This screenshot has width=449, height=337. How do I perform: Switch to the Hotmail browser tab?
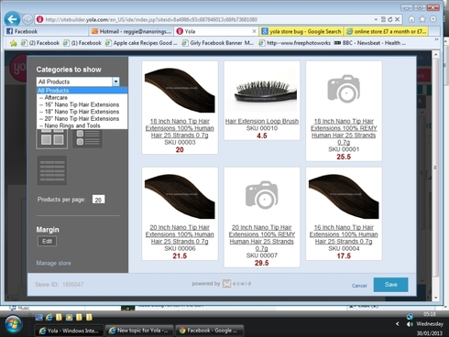131,31
